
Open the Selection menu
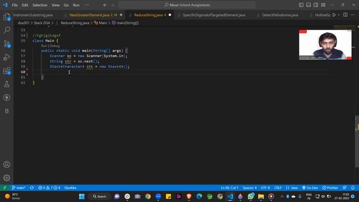[40, 5]
